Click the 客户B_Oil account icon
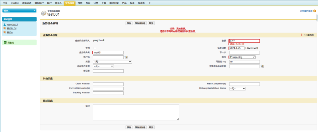 coord(5,28)
